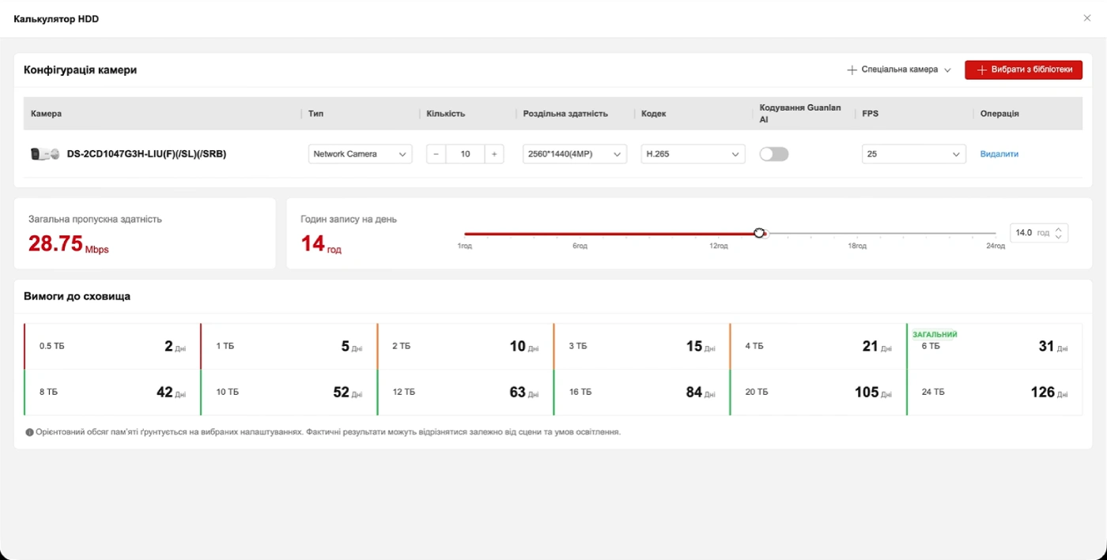Click the info icon before Орієнтовний обсяг
Image resolution: width=1107 pixels, height=560 pixels.
[x=29, y=432]
